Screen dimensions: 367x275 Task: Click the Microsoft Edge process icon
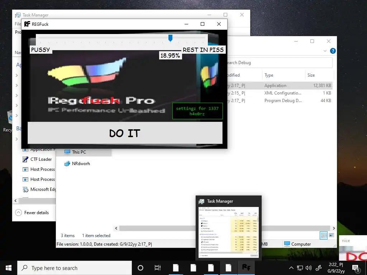[x=25, y=189]
